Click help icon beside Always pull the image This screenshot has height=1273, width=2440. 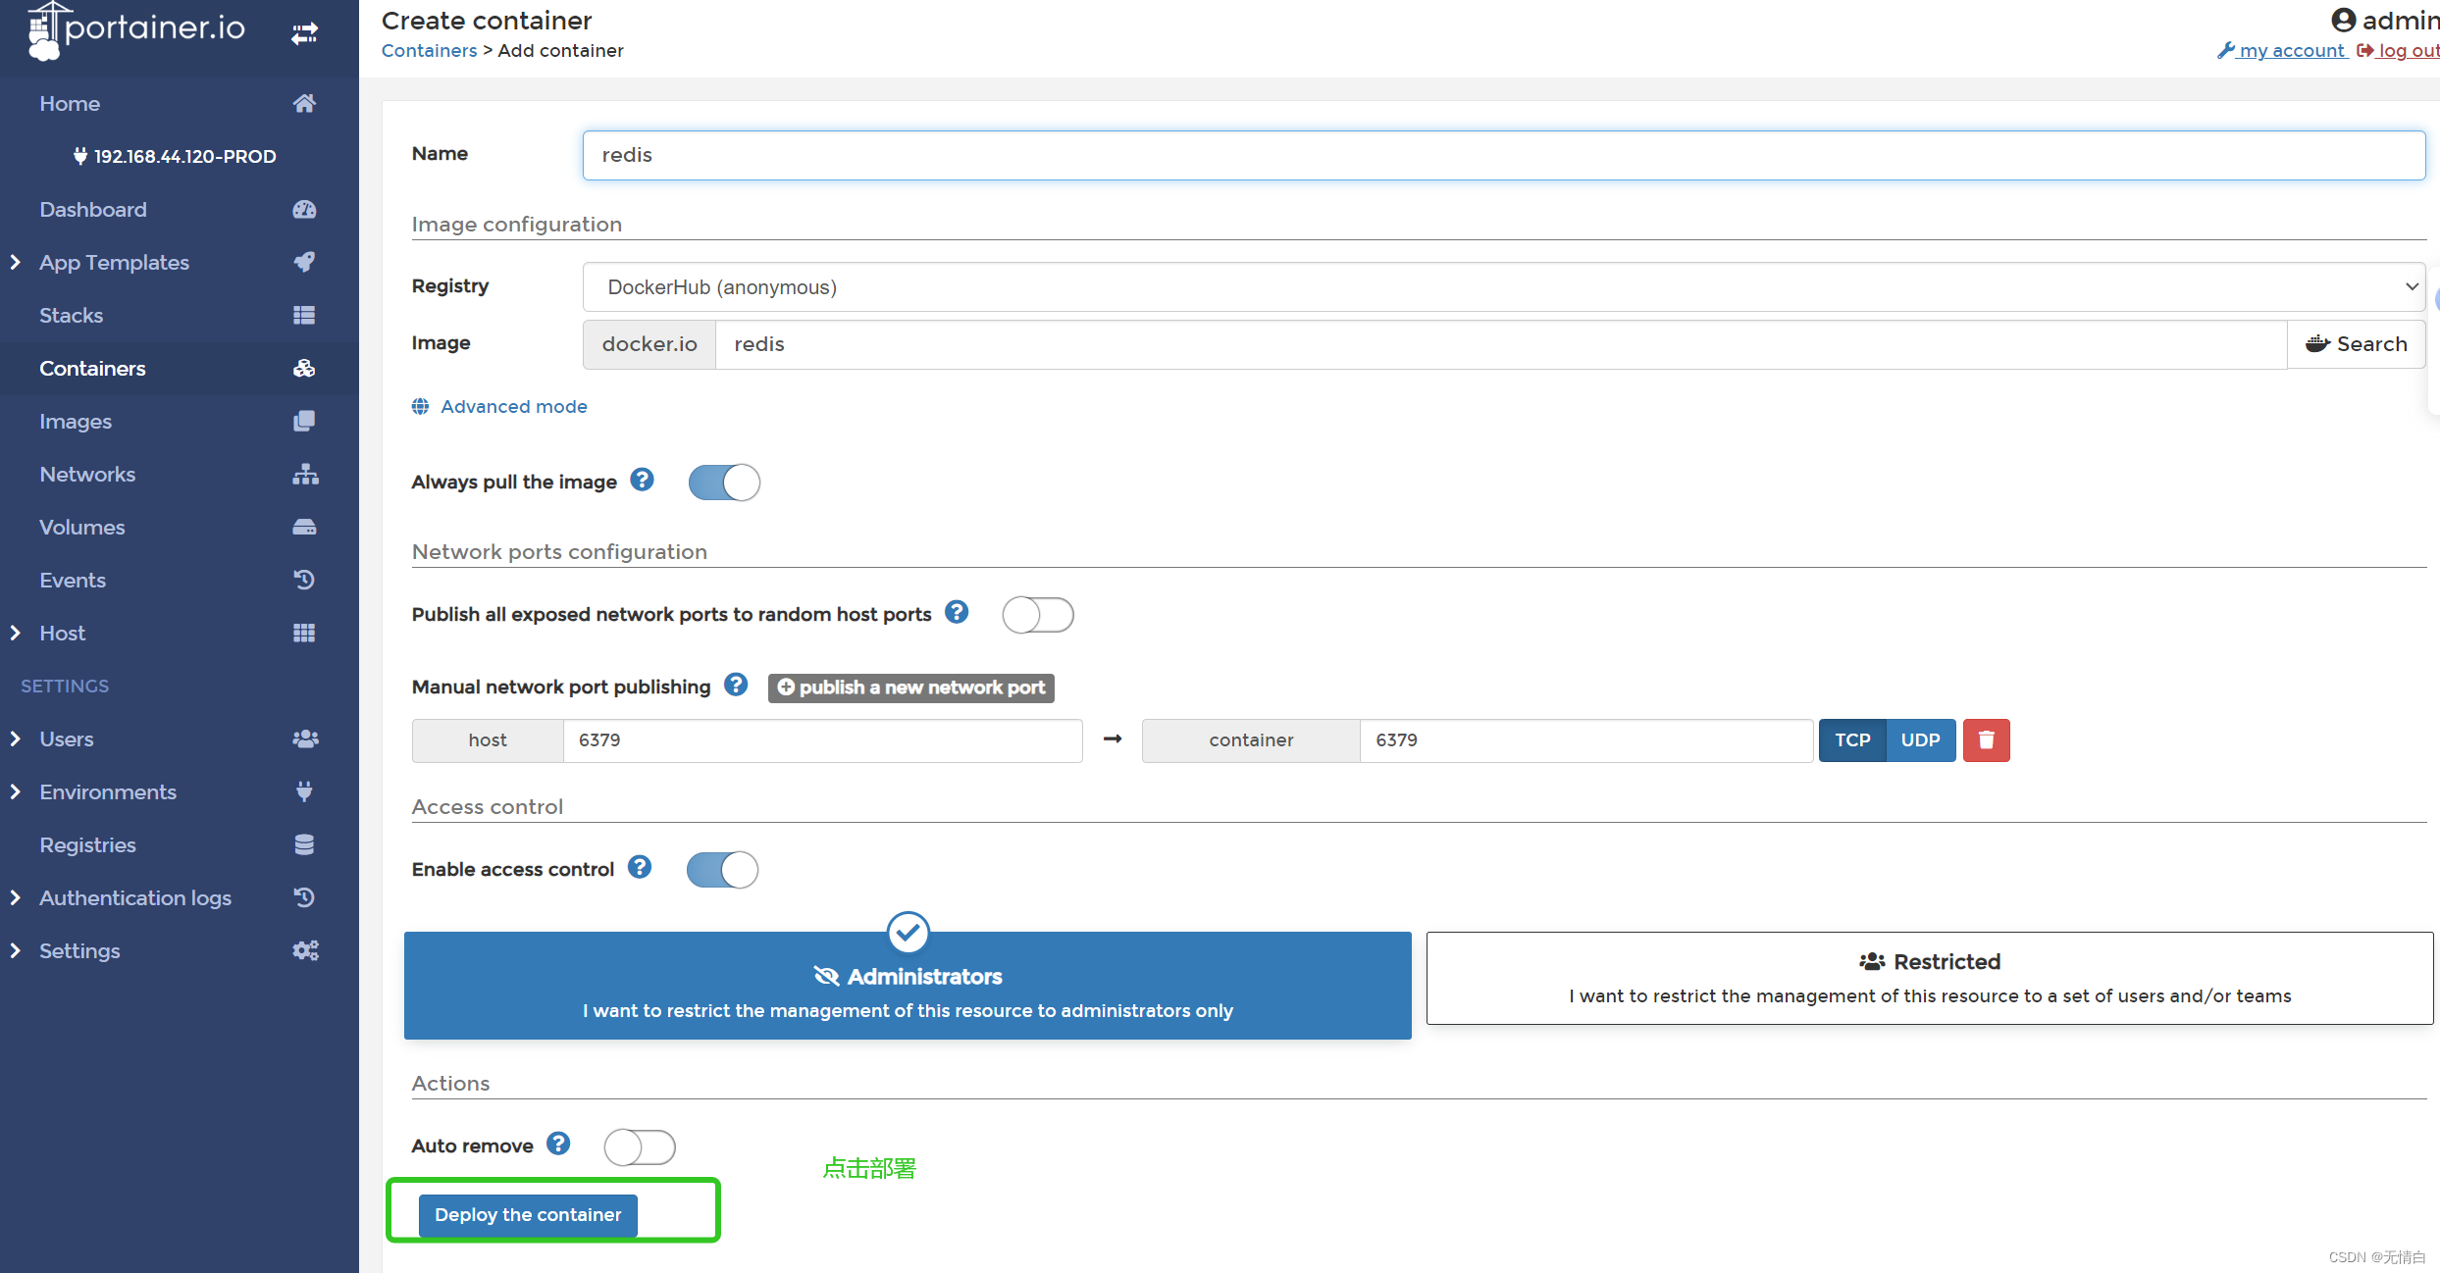[642, 480]
